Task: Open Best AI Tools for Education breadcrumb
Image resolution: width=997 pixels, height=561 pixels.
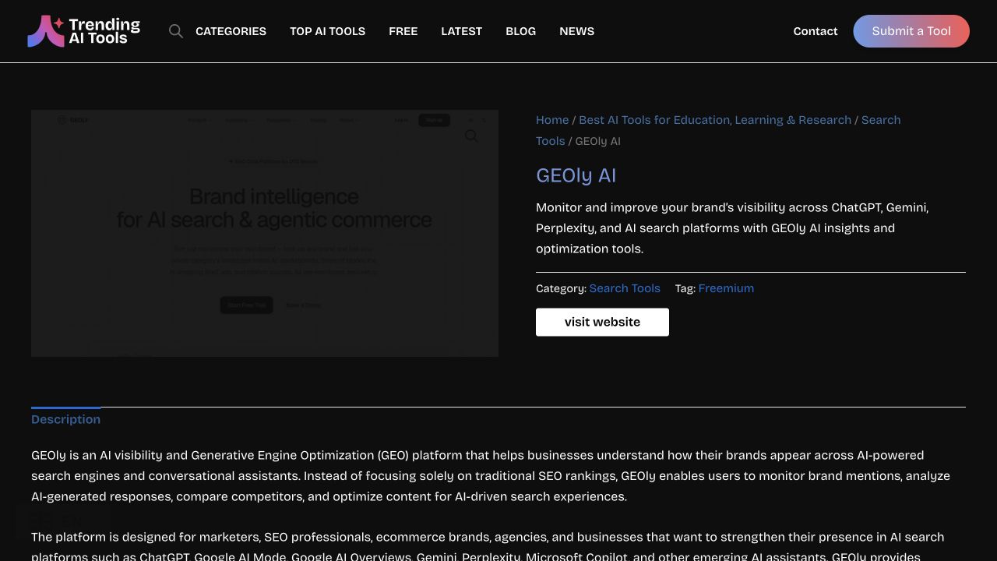Action: pyautogui.click(x=715, y=120)
